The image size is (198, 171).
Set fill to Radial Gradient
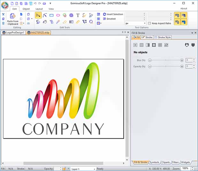click(154, 45)
